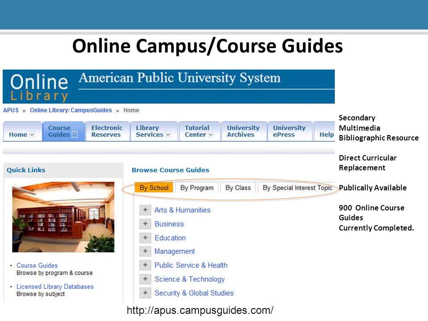The height and width of the screenshot is (321, 428).
Task: Select the By Program browse tab
Action: click(x=197, y=188)
